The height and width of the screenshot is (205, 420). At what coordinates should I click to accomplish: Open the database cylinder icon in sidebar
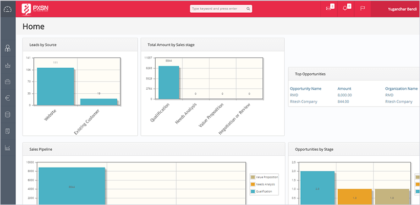[x=7, y=115]
